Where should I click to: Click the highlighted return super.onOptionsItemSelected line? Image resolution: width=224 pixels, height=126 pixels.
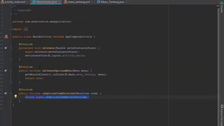57,97
